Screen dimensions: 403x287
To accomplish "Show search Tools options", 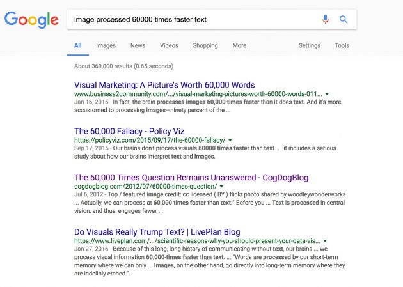I will (x=342, y=45).
